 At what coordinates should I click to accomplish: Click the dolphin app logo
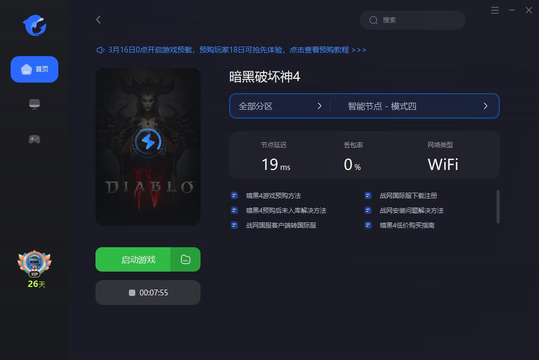[34, 25]
